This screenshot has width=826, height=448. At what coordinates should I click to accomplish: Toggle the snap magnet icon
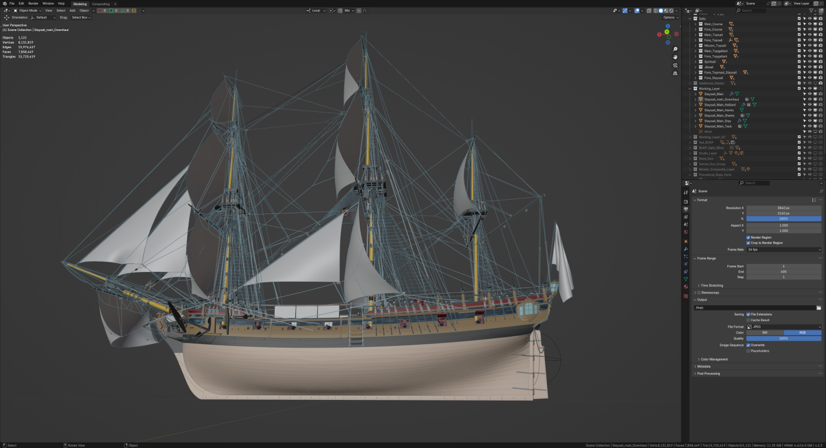click(340, 10)
